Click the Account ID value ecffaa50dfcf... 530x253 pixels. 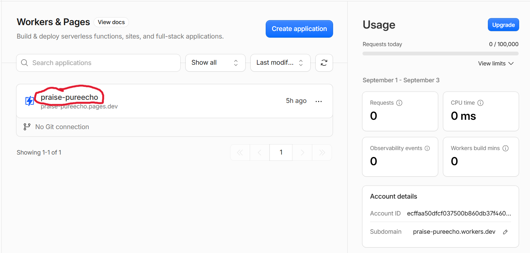tap(459, 213)
